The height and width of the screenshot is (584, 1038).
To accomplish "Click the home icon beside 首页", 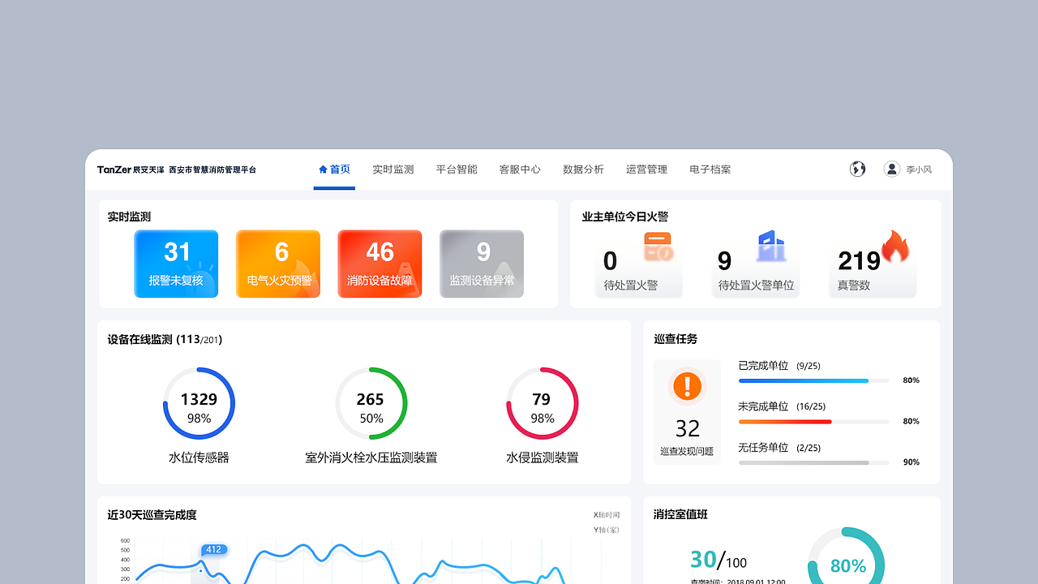I will (x=323, y=170).
